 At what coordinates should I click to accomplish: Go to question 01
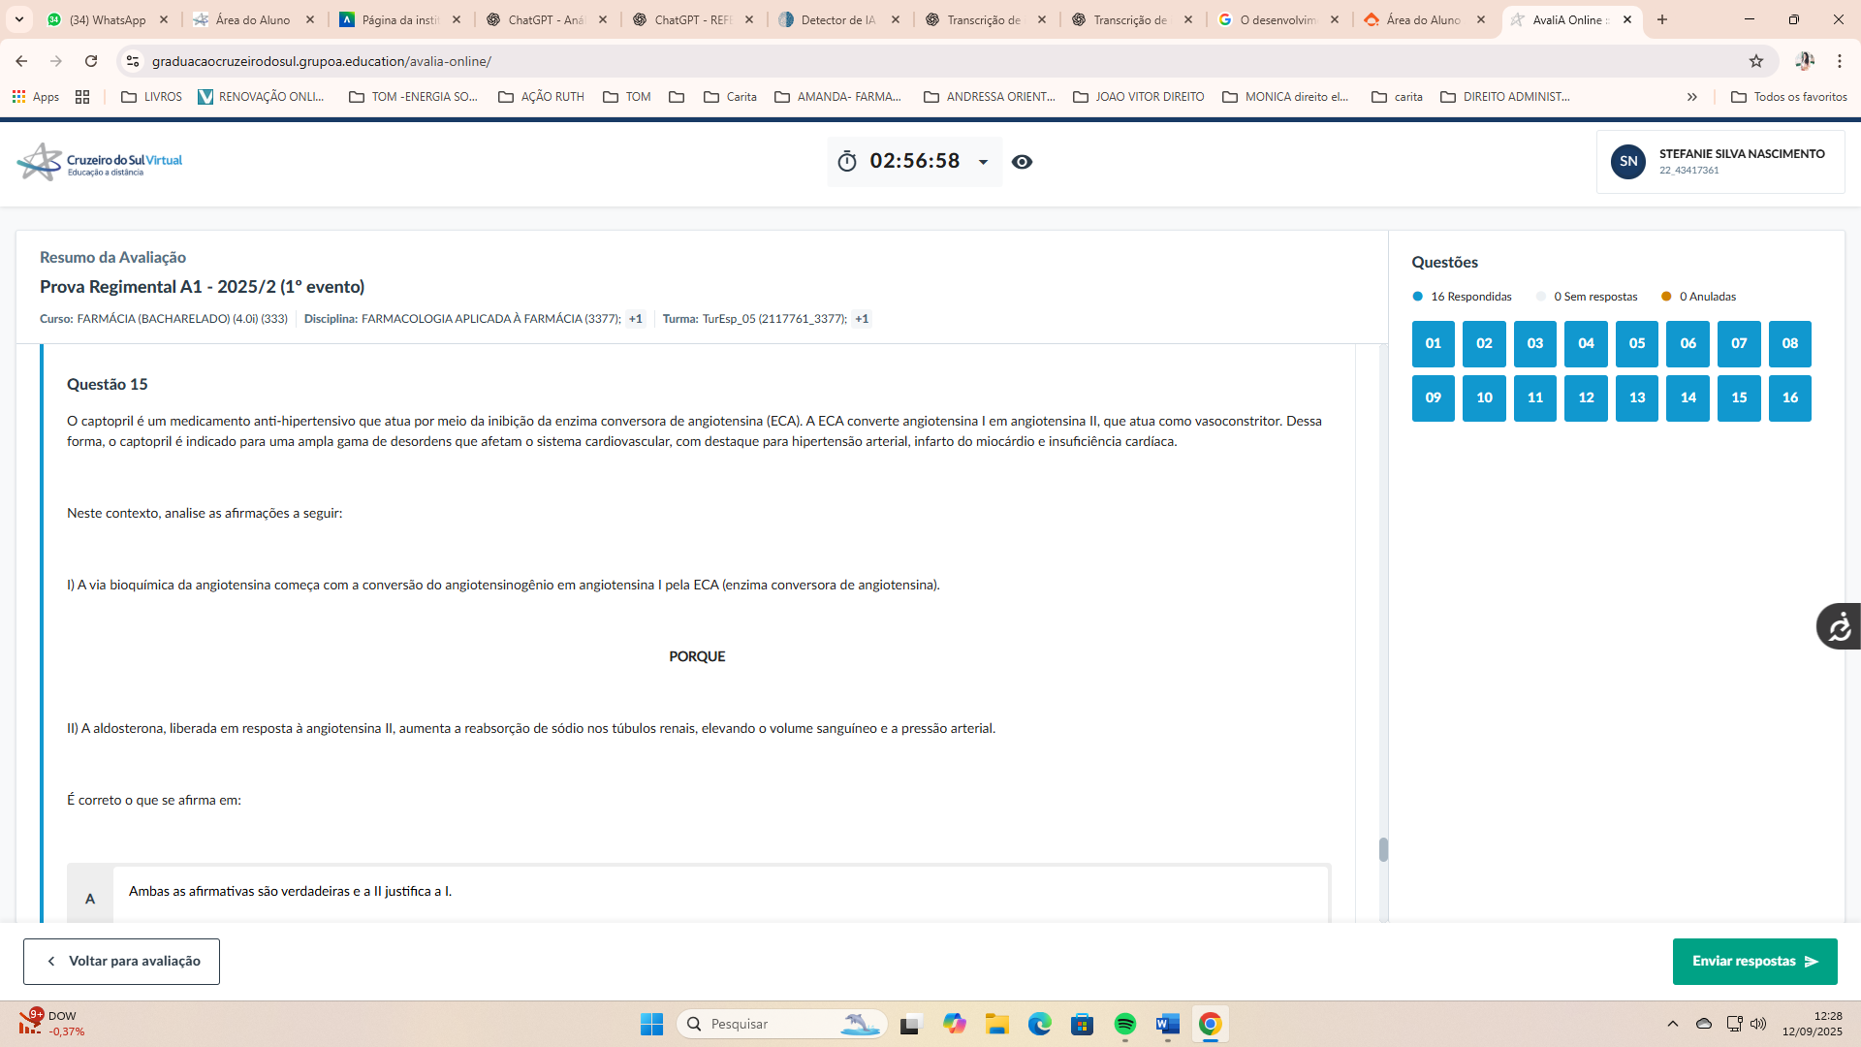(1433, 344)
